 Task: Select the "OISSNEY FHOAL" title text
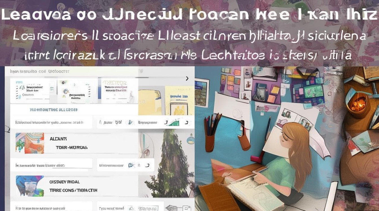click(65, 182)
